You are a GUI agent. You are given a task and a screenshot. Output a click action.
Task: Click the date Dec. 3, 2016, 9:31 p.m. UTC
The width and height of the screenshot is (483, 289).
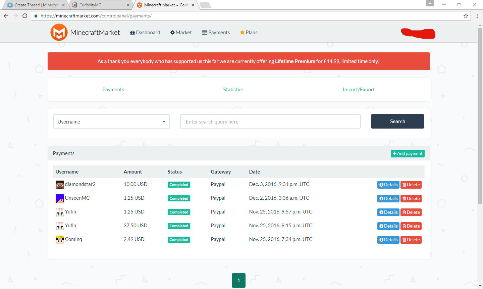[x=279, y=184]
